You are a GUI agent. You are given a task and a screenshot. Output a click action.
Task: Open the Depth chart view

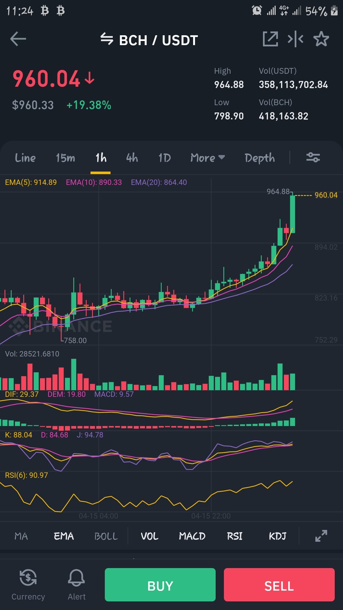(260, 158)
